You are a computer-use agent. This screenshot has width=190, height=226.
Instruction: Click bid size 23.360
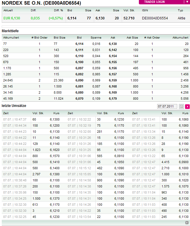point(58,80)
